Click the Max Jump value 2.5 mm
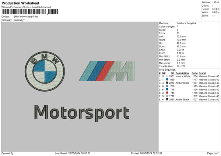Viewport: 221px width, 156px height. click(x=181, y=63)
